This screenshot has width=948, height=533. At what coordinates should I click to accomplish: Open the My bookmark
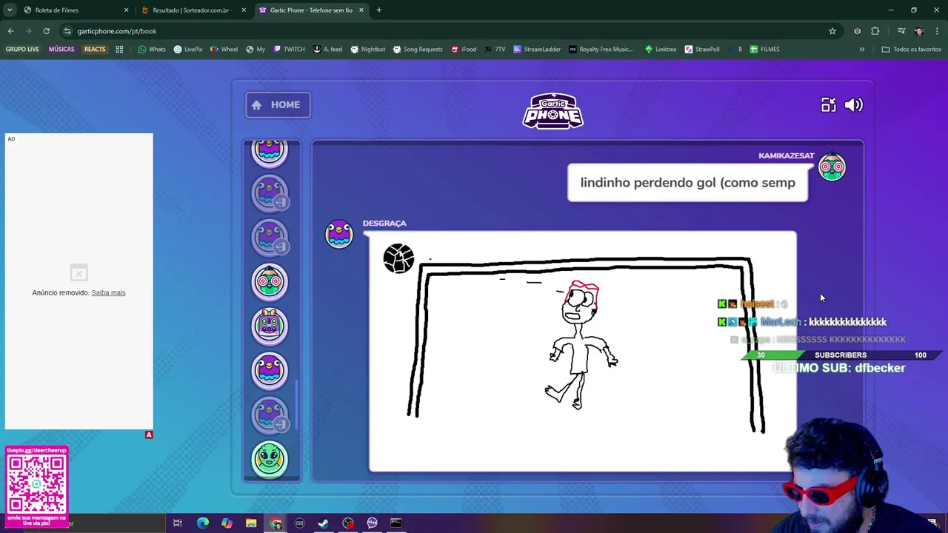(256, 50)
